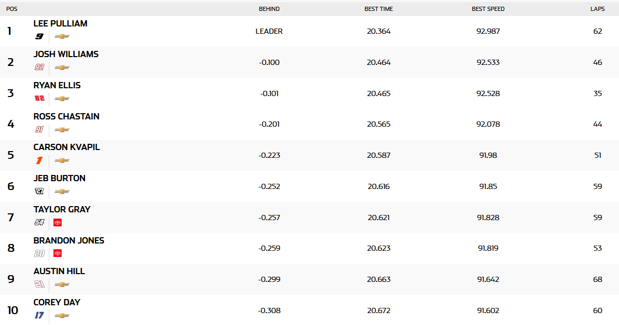Image resolution: width=619 pixels, height=325 pixels.
Task: Click Lee Pulliam's number 9 car icon
Action: (39, 36)
